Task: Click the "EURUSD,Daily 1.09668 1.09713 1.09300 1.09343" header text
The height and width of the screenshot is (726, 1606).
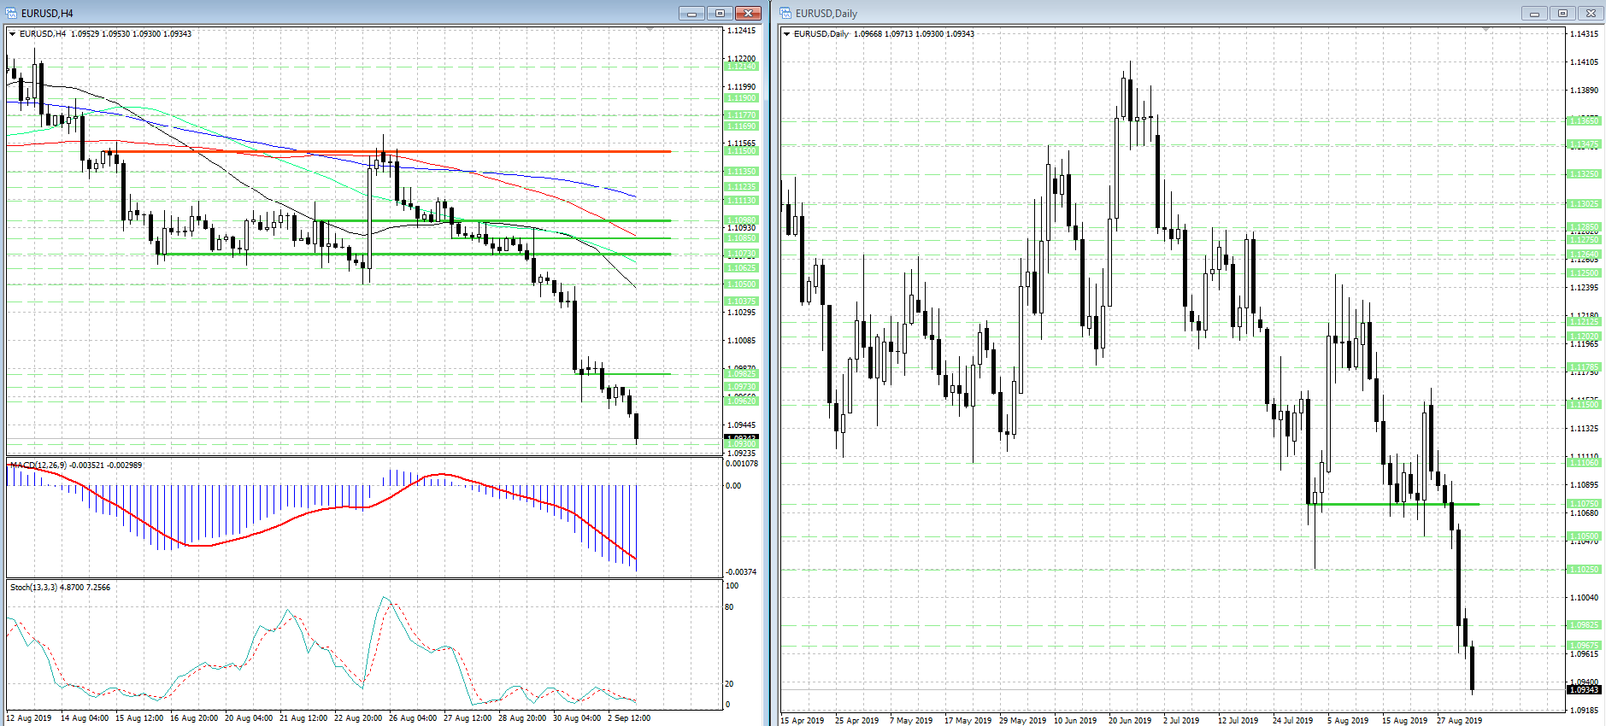Action: pyautogui.click(x=884, y=34)
